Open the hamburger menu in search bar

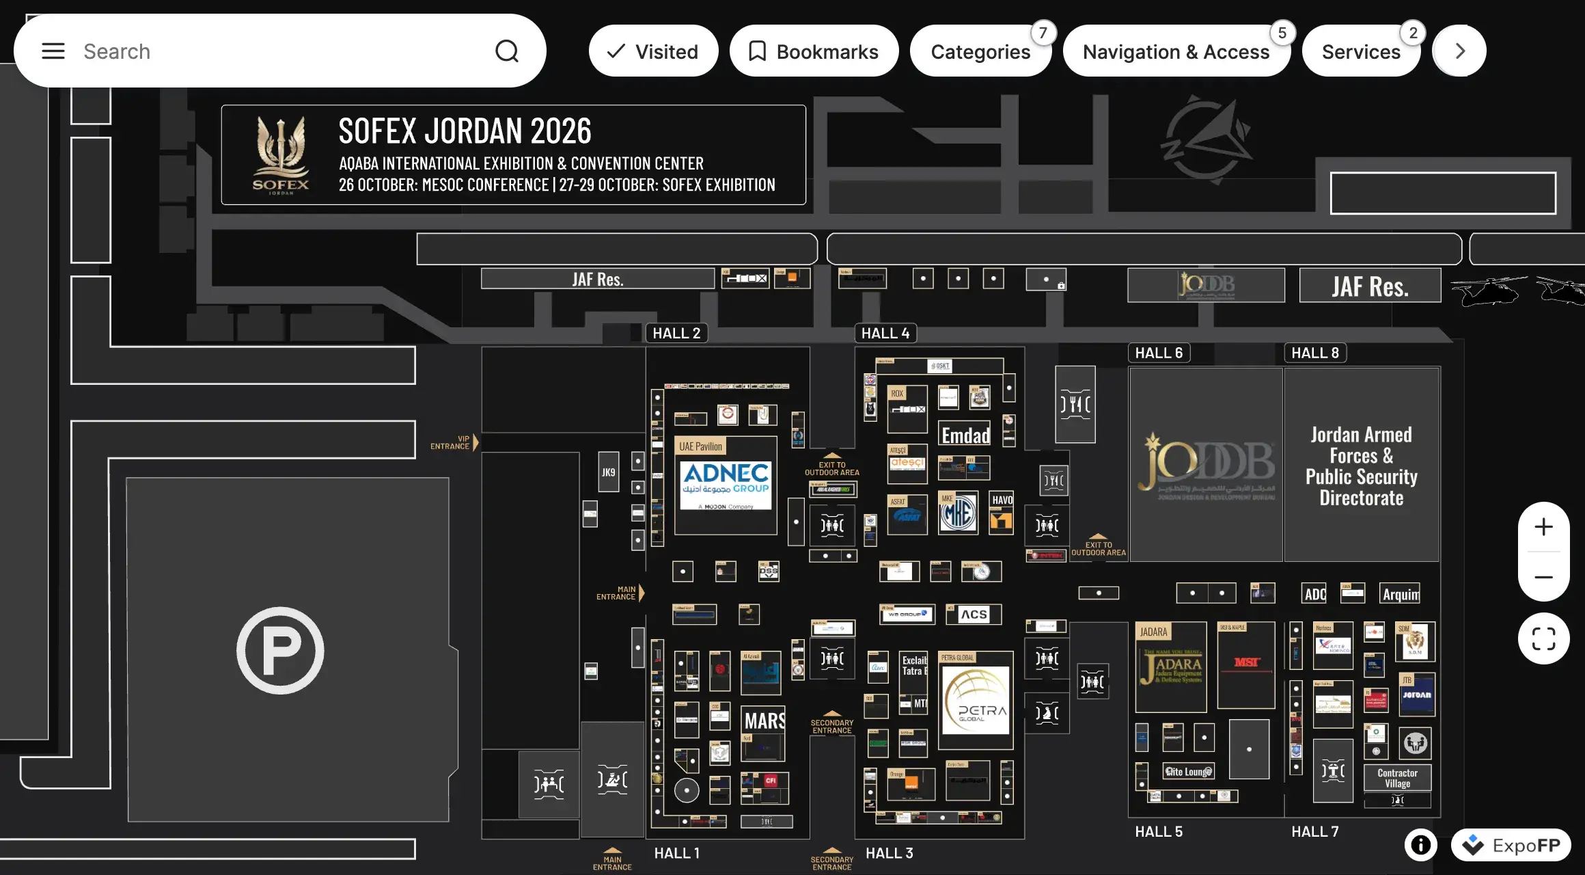tap(53, 51)
